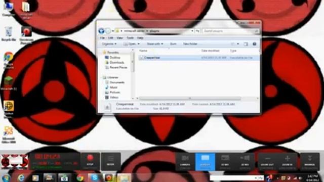Click the recorder's Zoom In button
The width and height of the screenshot is (324, 182).
[x=287, y=161]
